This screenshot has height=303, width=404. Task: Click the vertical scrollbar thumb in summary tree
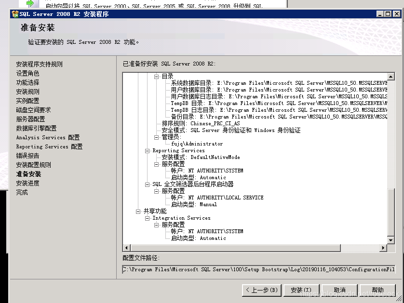coord(391,212)
